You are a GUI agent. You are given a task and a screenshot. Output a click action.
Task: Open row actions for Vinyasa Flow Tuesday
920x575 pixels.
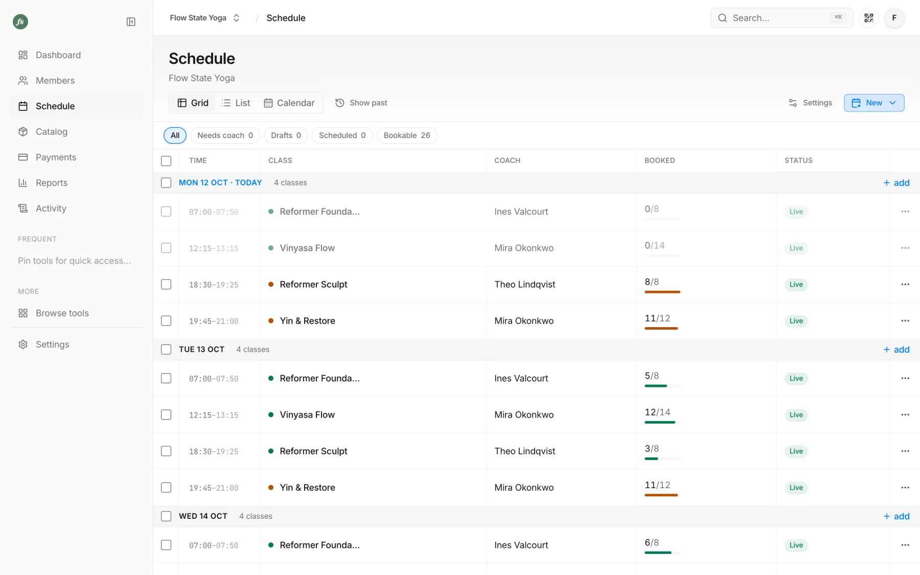905,415
